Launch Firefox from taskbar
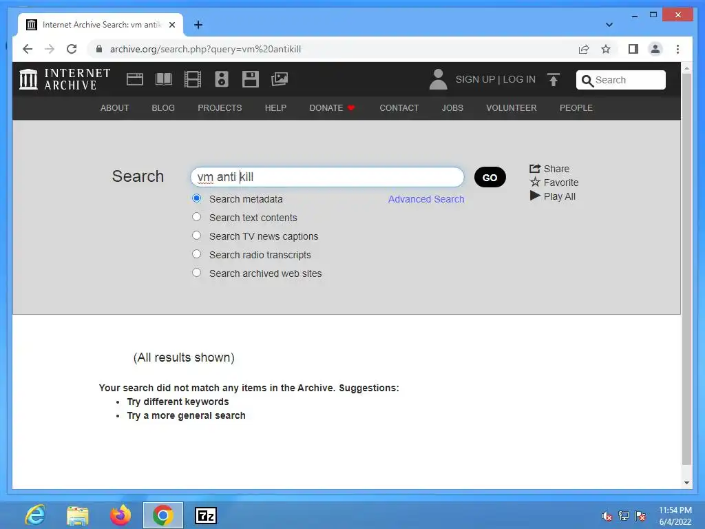This screenshot has height=529, width=705. tap(120, 515)
